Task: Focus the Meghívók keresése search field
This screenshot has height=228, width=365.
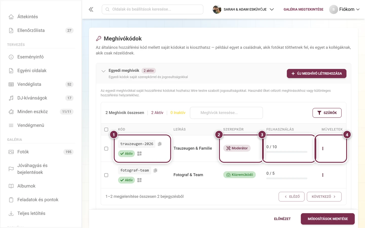Action: coord(226,113)
